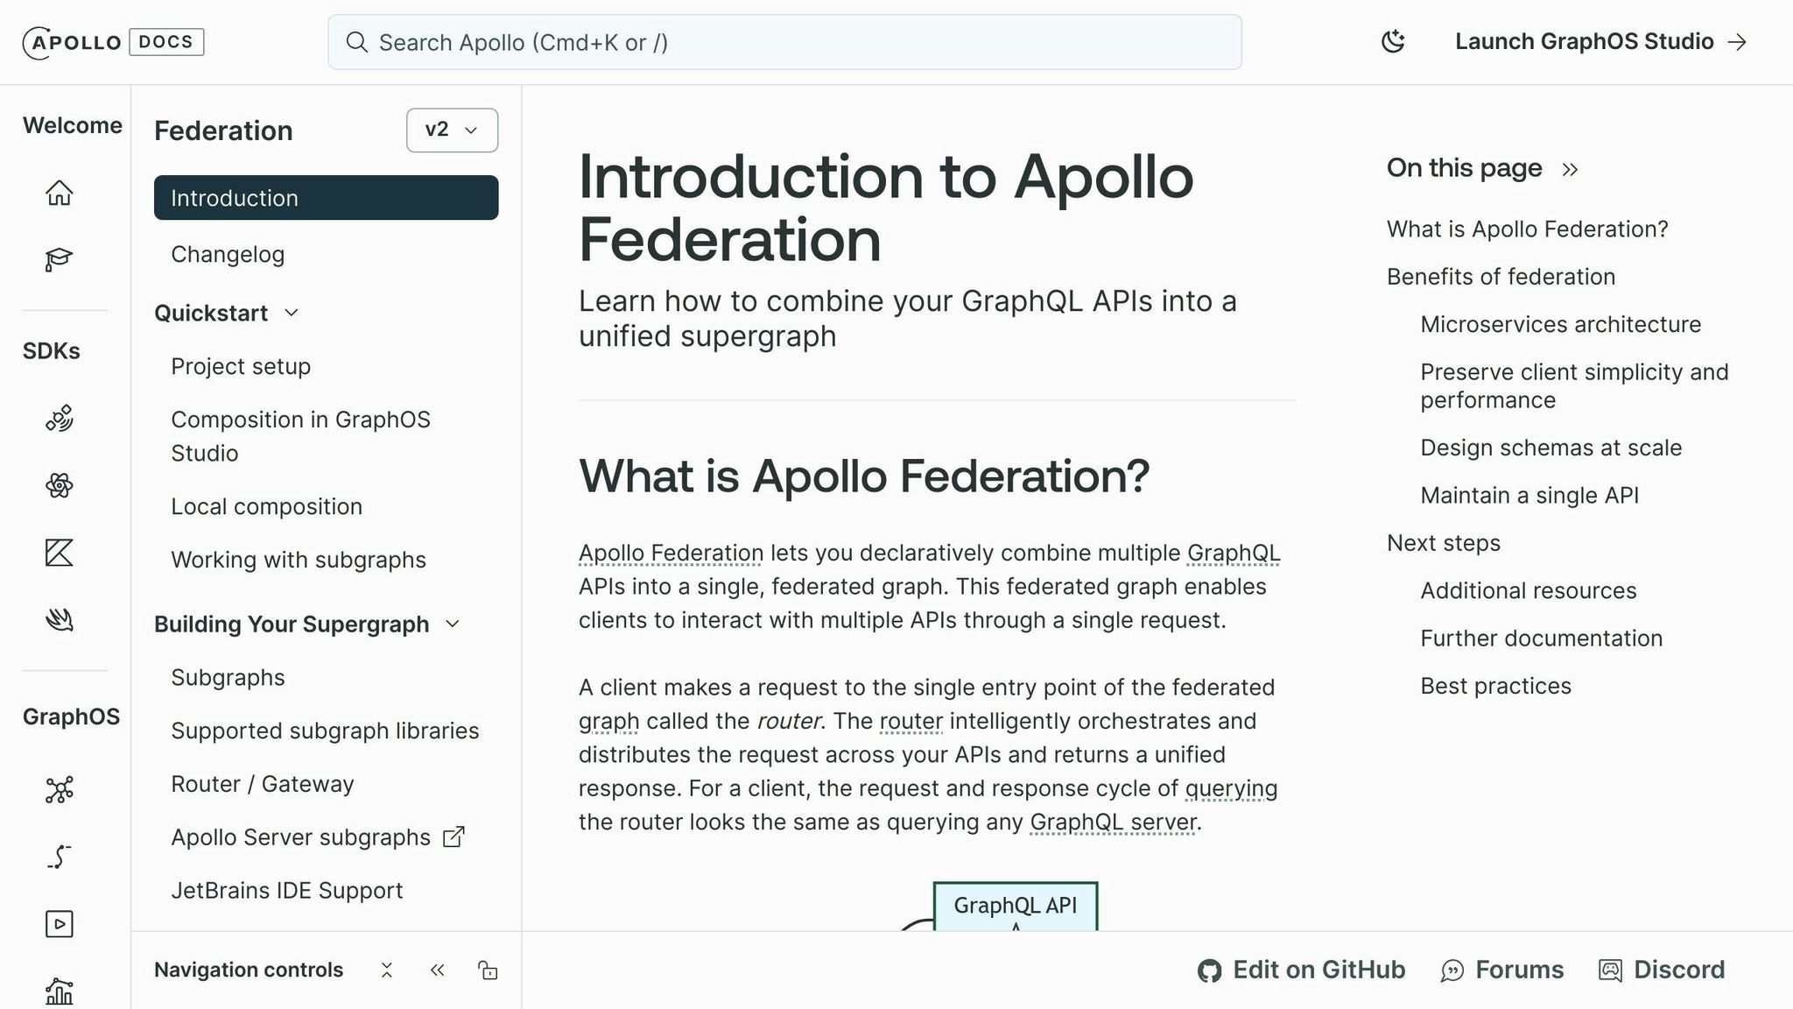The image size is (1793, 1009).
Task: Unlock navigation pinning with the lock icon
Action: 488,970
